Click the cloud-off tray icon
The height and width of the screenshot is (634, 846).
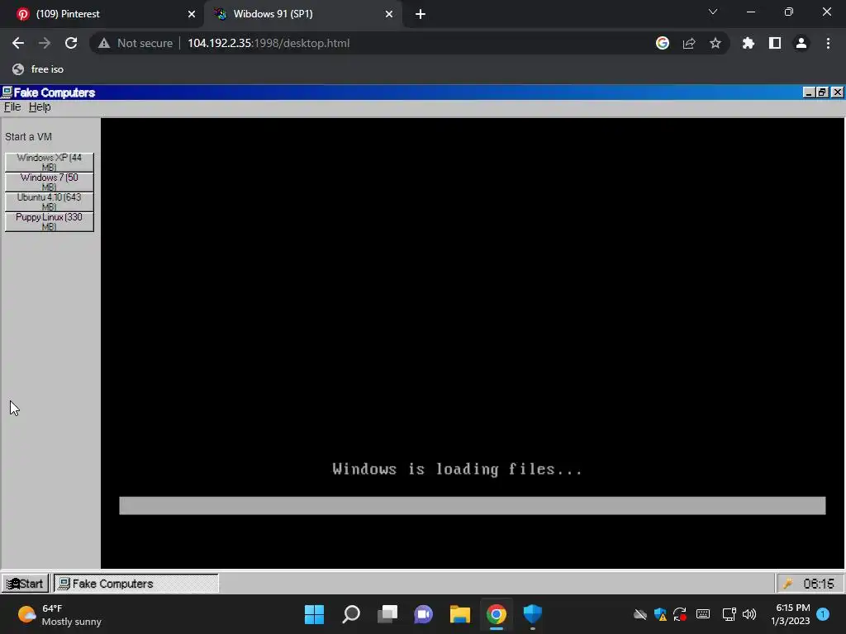coord(640,614)
